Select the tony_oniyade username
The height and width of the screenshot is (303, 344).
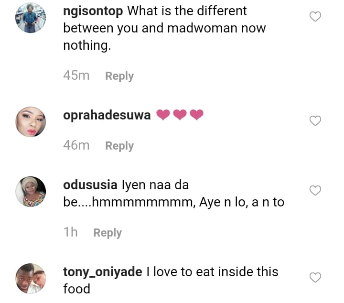pyautogui.click(x=102, y=272)
